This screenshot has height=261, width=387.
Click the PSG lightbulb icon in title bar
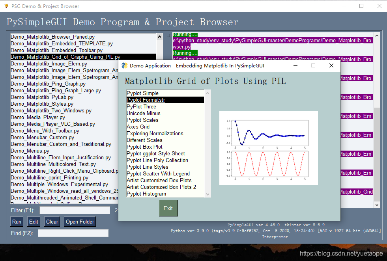pos(6,6)
